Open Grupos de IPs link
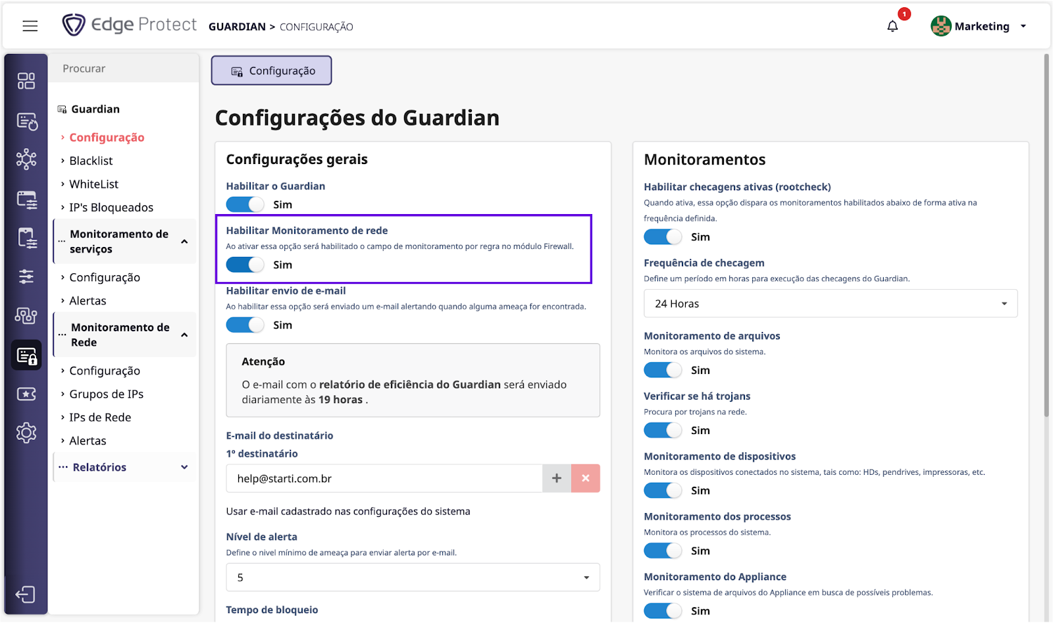 (106, 394)
